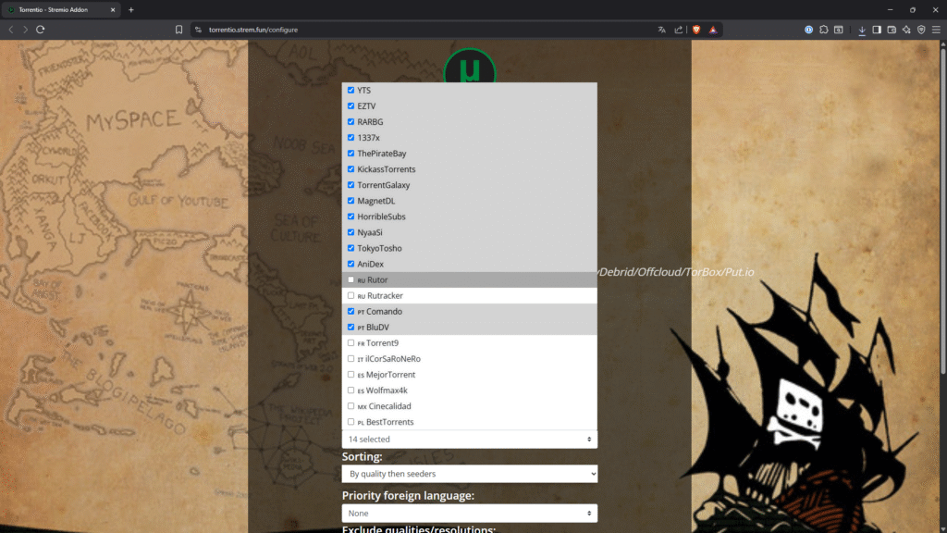Show the Downloads panel

(x=862, y=30)
